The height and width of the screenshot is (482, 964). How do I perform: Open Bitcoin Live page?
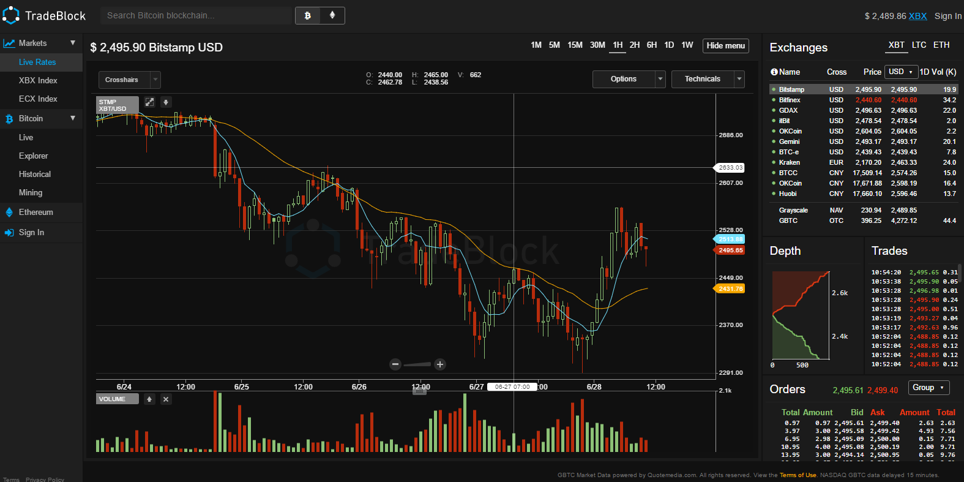26,137
